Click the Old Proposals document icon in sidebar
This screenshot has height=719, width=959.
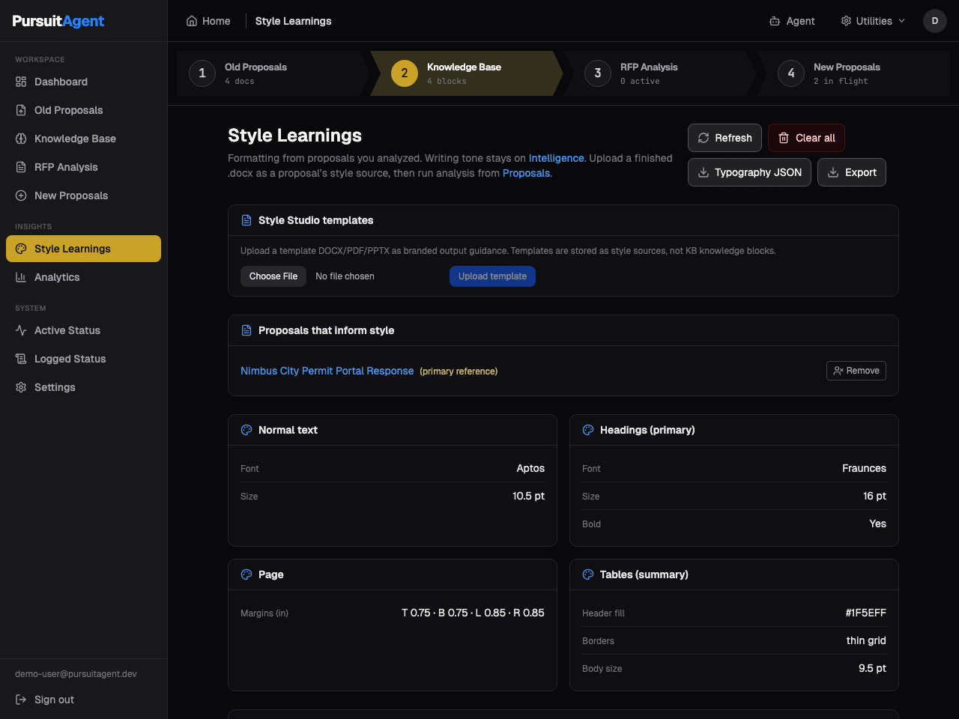[21, 110]
